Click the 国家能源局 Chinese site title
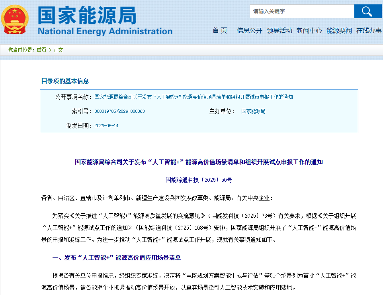The width and height of the screenshot is (383, 295). click(87, 16)
